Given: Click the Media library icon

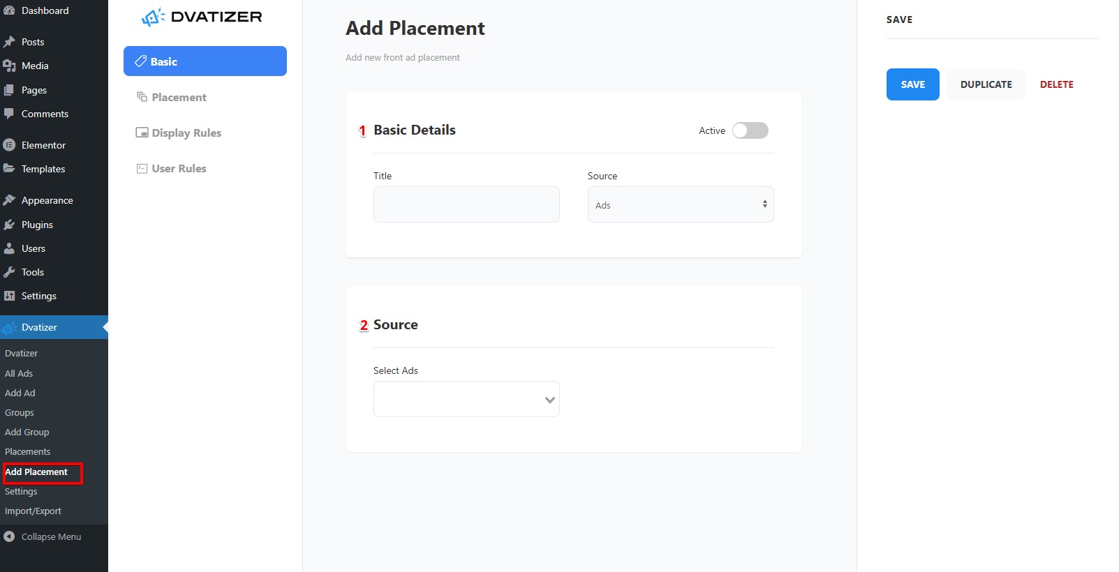Looking at the screenshot, I should click(9, 66).
